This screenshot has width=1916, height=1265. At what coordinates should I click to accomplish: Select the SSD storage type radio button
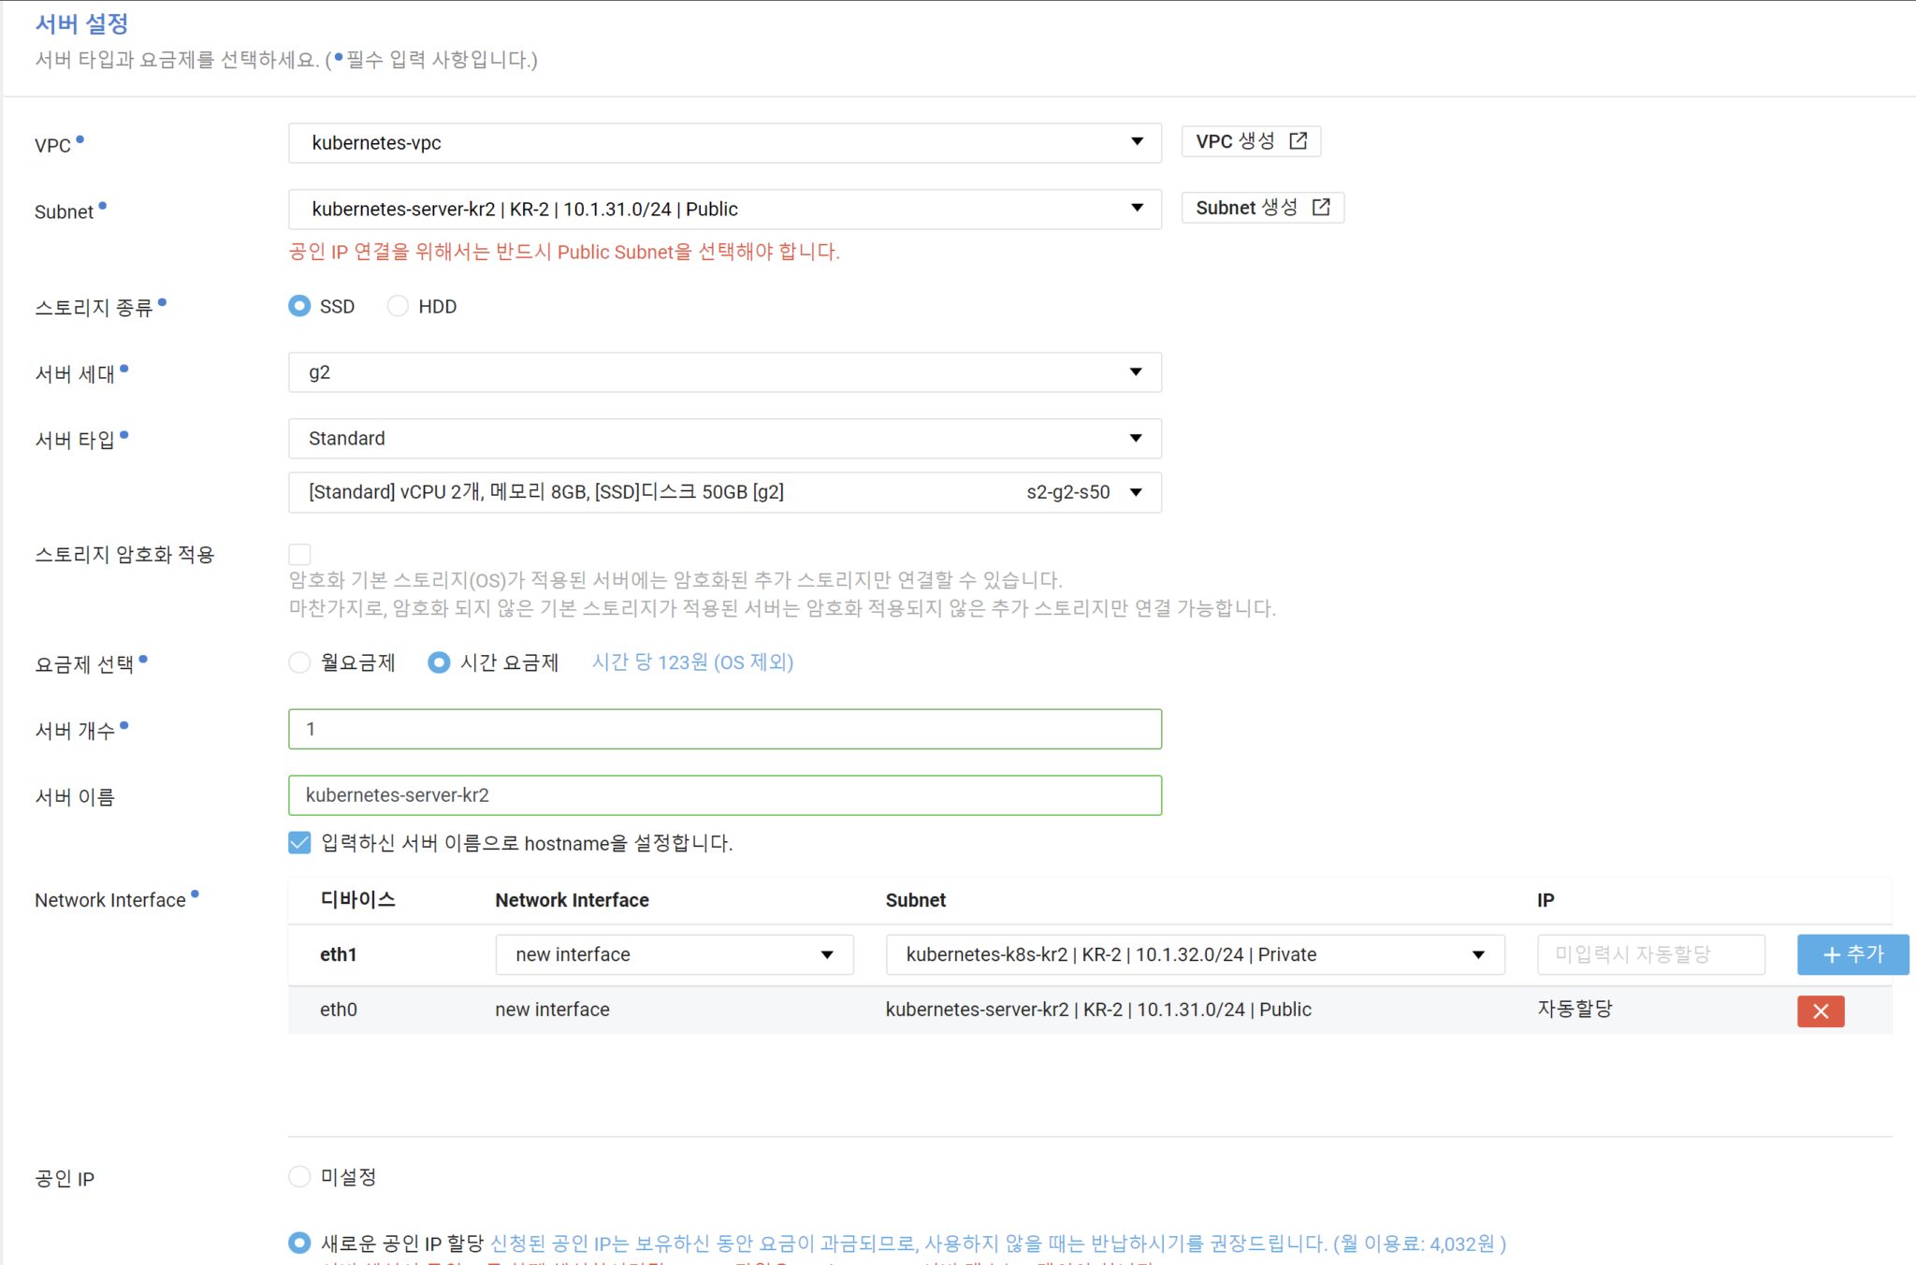click(x=299, y=305)
